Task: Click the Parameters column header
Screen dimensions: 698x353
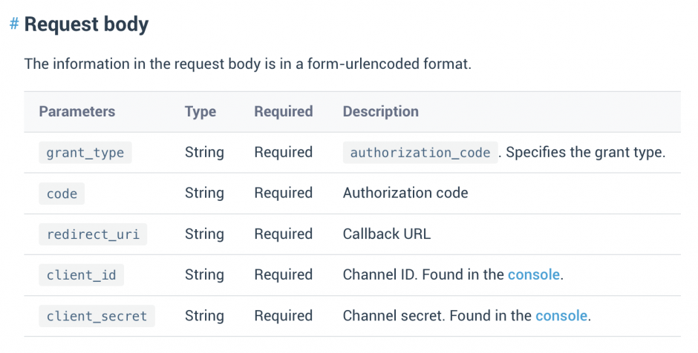Action: 77,111
